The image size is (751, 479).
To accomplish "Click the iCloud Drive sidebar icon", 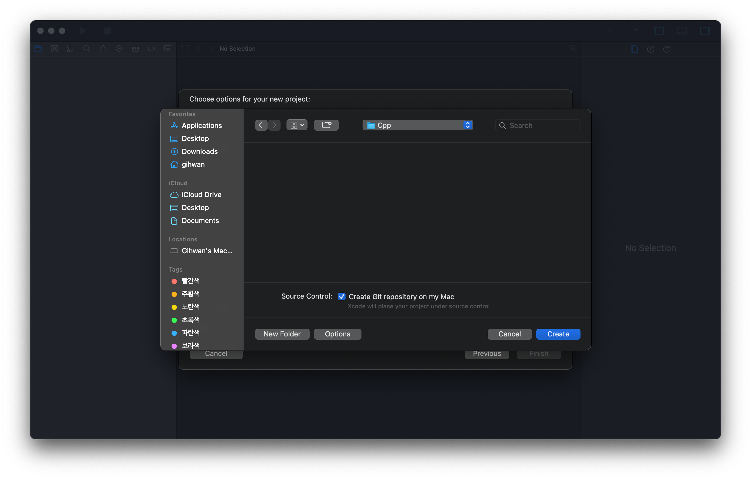I will (x=174, y=195).
